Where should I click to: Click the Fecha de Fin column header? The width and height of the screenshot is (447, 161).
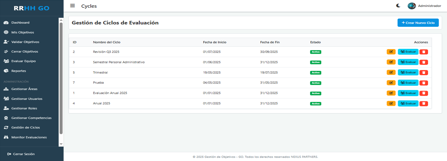click(270, 42)
